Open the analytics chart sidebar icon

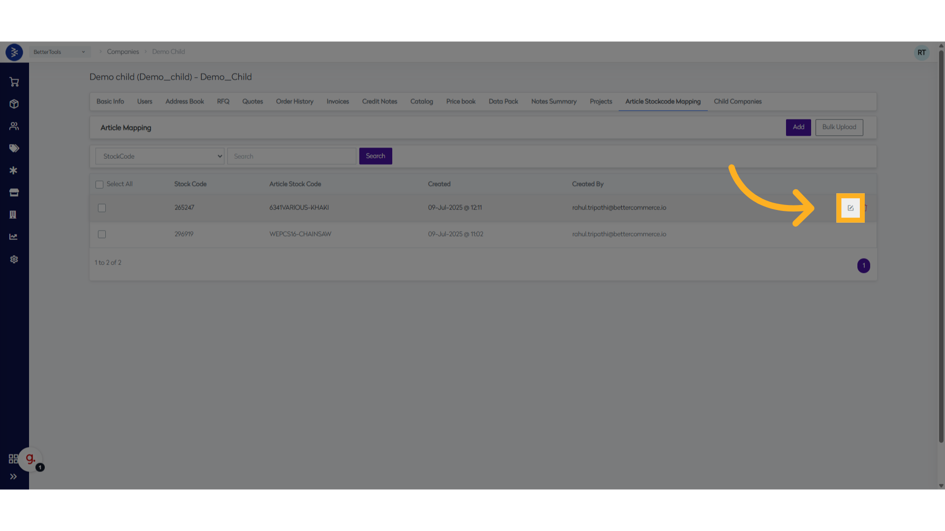pos(14,237)
